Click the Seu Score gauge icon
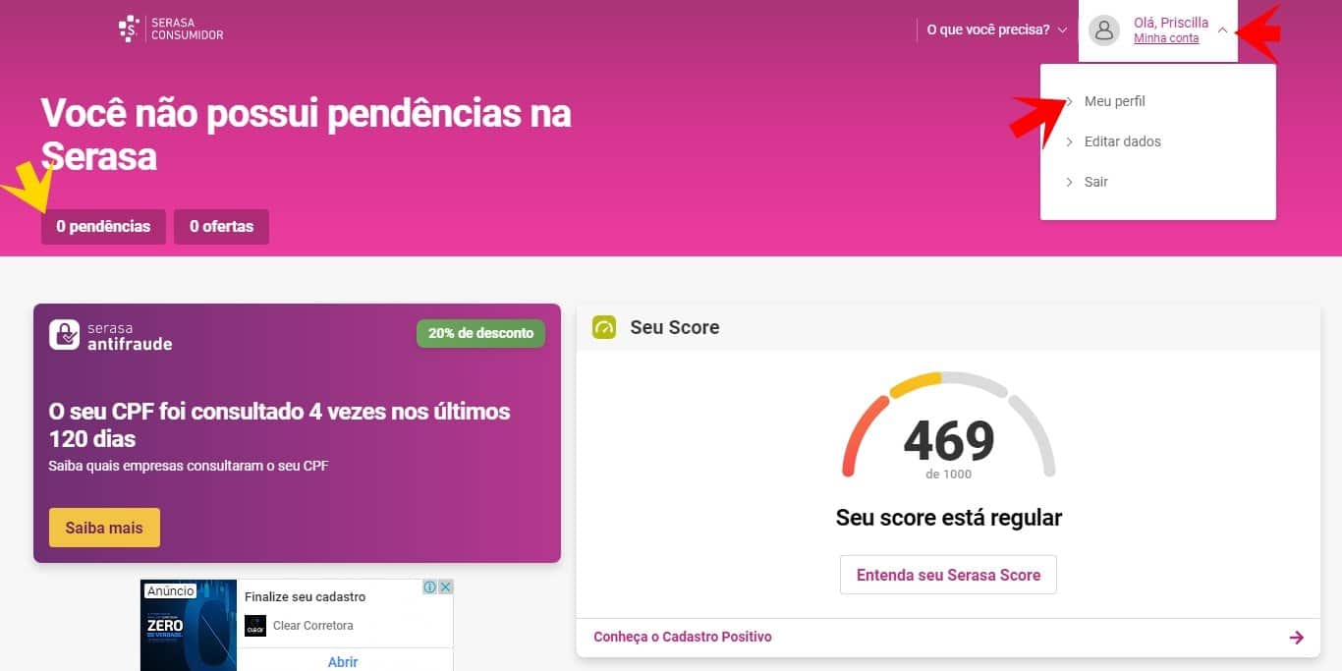Viewport: 1342px width, 671px height. coord(603,327)
